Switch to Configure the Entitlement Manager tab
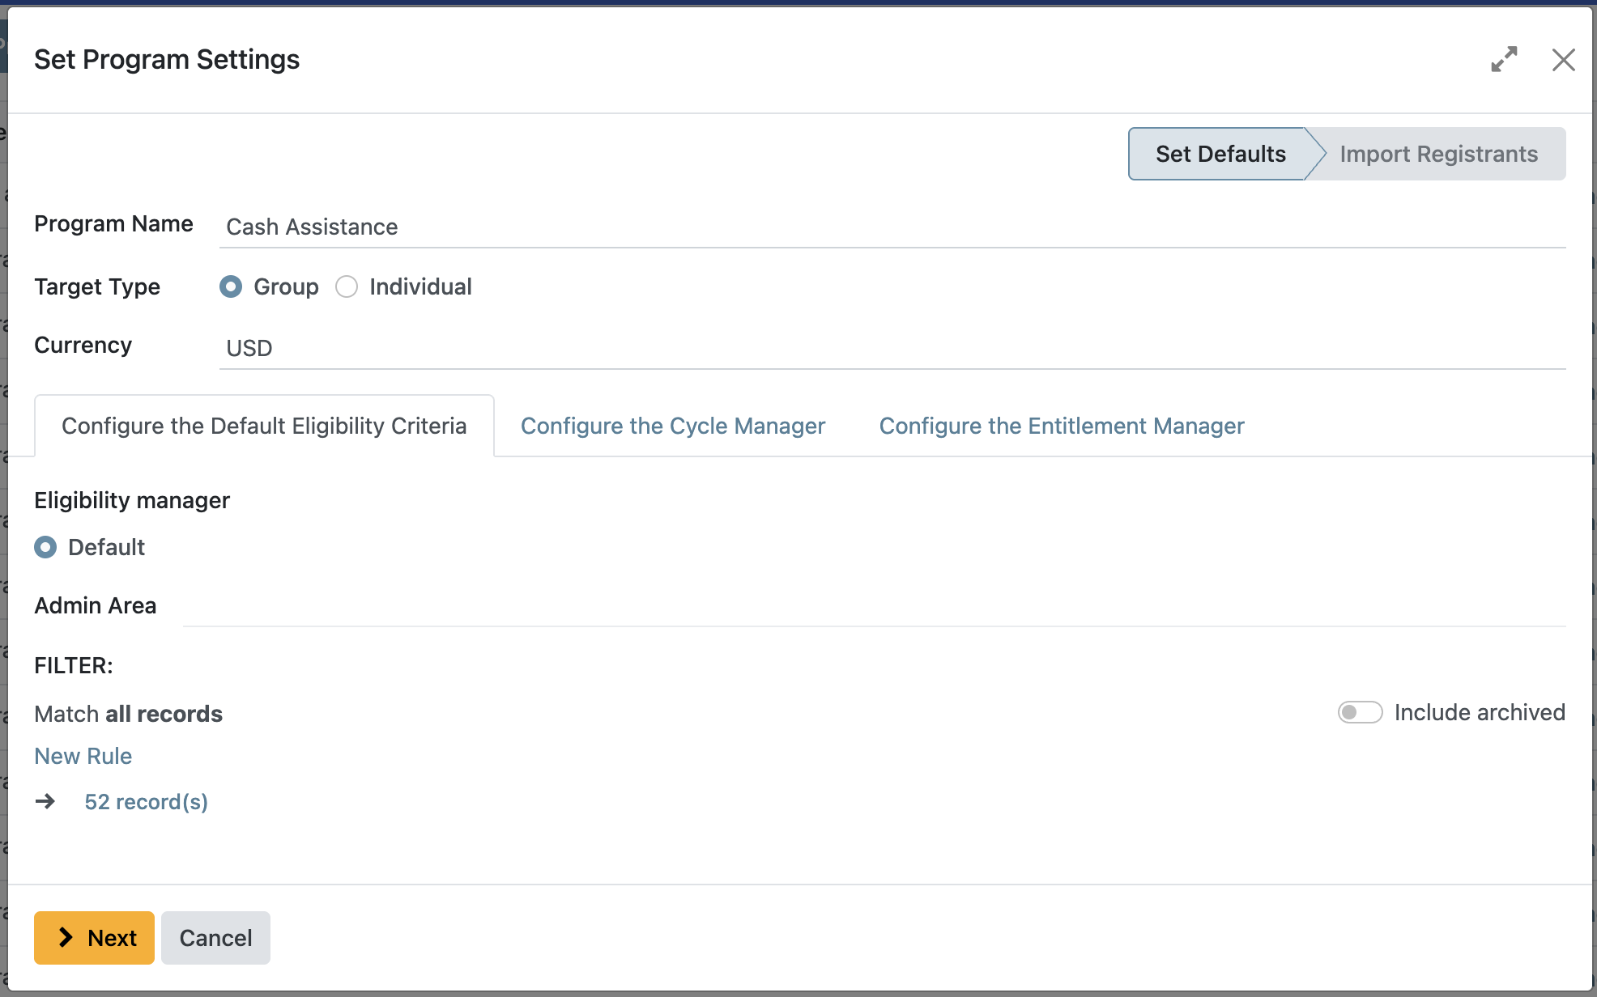This screenshot has height=997, width=1597. 1062,426
